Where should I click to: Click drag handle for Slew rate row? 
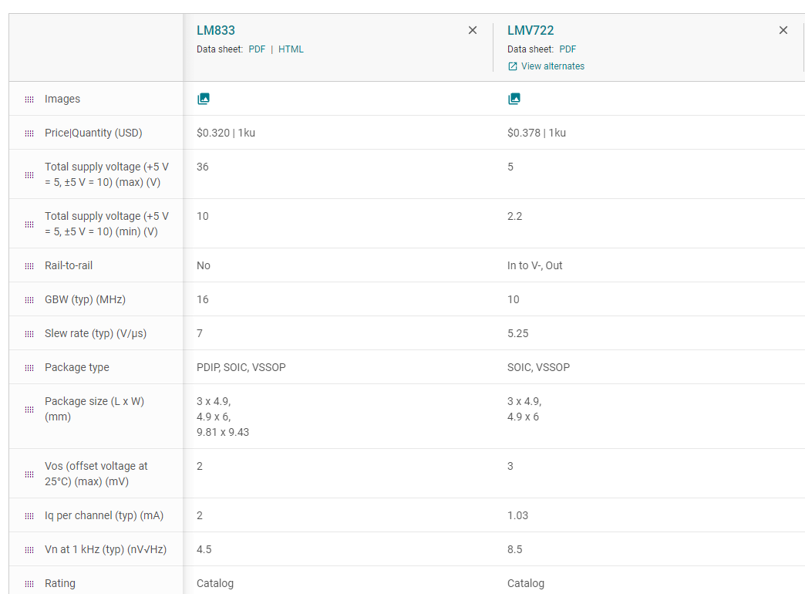pyautogui.click(x=29, y=333)
